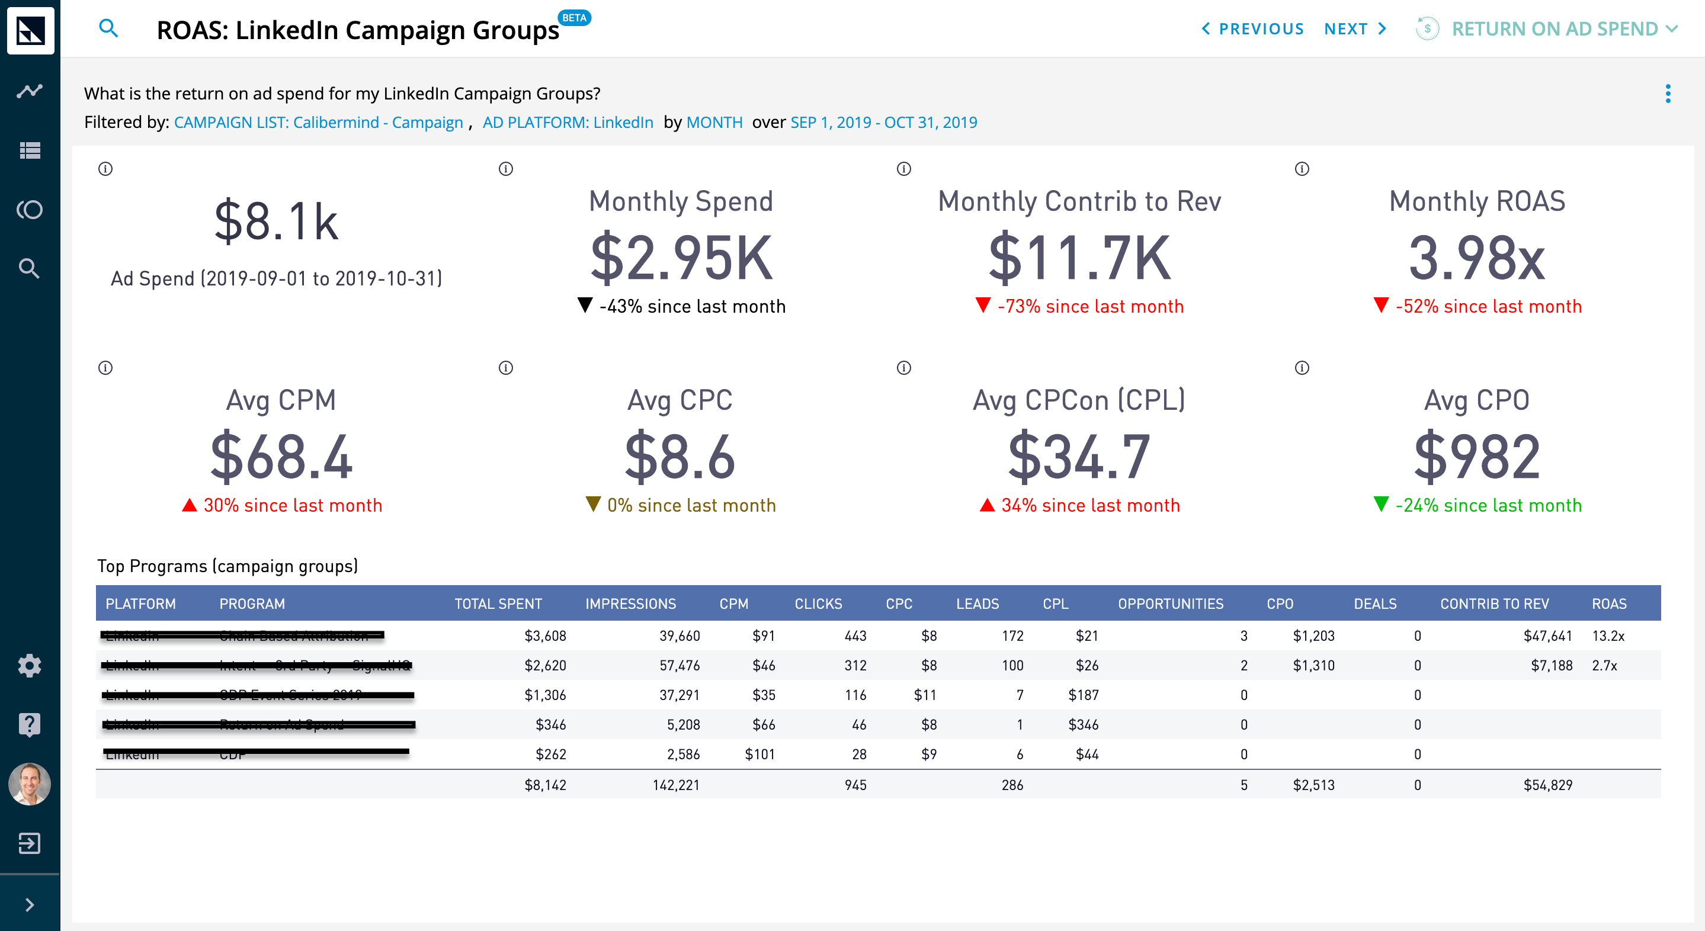Sort table by TOTAL SPENT column header
Screen dimensions: 1705x931
(498, 603)
